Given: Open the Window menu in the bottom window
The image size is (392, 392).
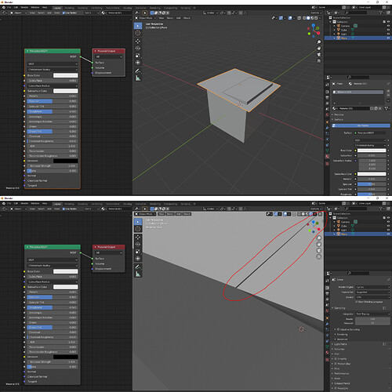Looking at the screenshot, I should 35,204.
